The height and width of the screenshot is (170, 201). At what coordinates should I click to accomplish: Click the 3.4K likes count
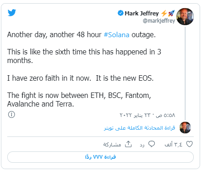(x=173, y=145)
